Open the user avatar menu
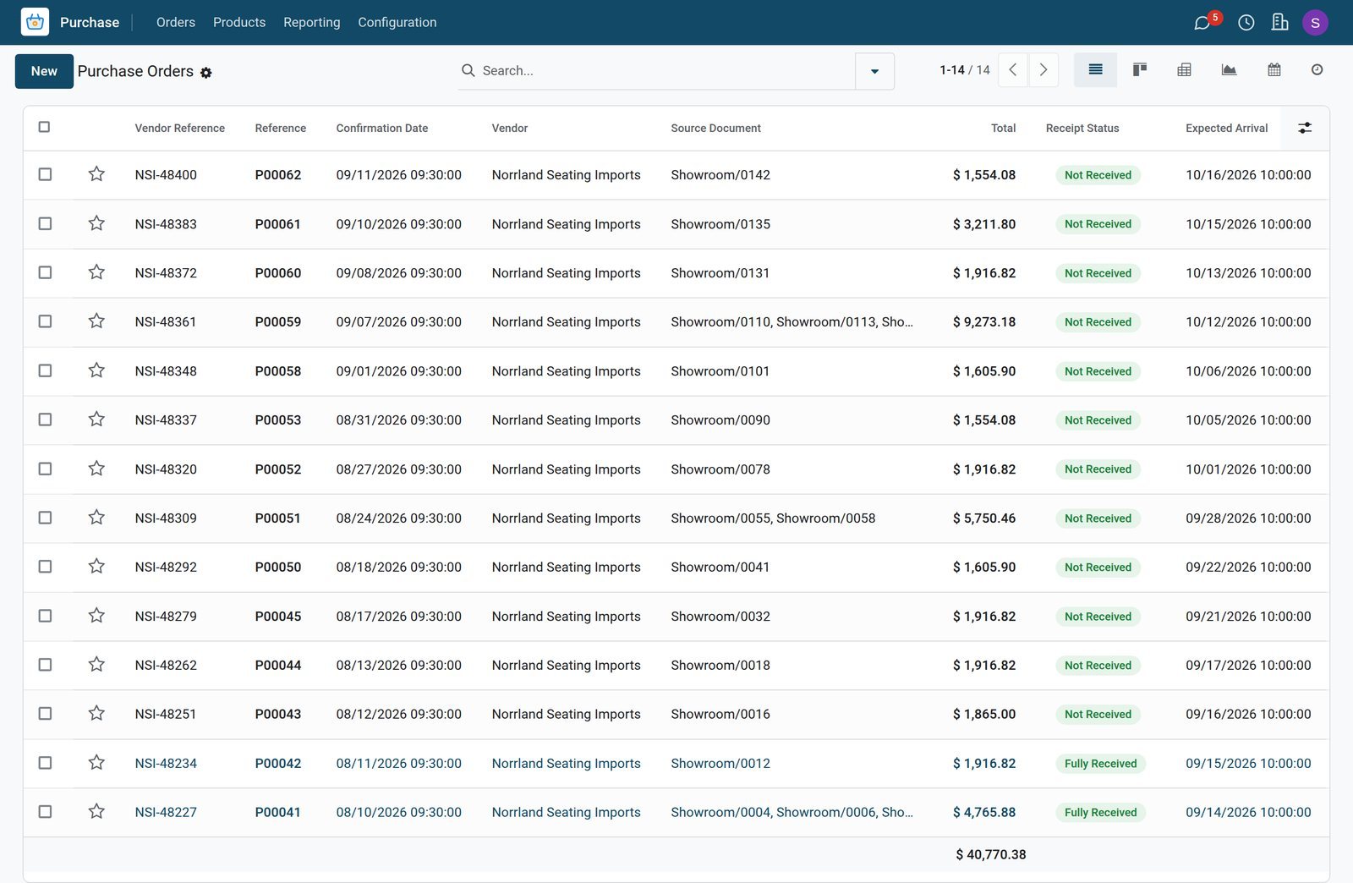Screen dimensions: 1353x883 pyautogui.click(x=1315, y=23)
